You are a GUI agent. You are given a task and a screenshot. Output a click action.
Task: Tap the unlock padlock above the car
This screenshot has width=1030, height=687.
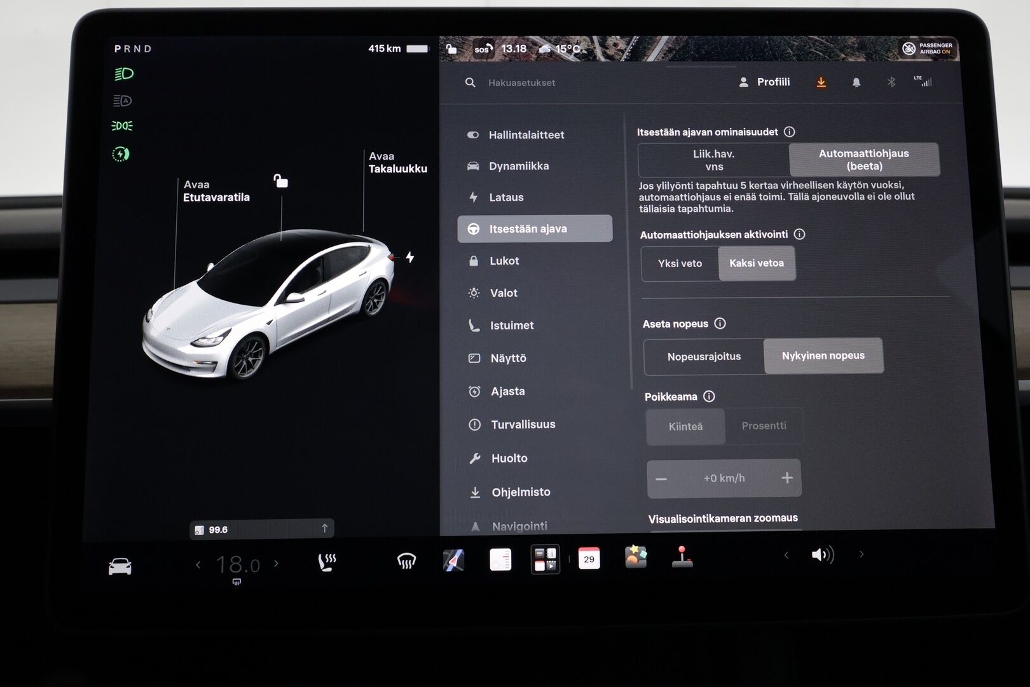[280, 181]
